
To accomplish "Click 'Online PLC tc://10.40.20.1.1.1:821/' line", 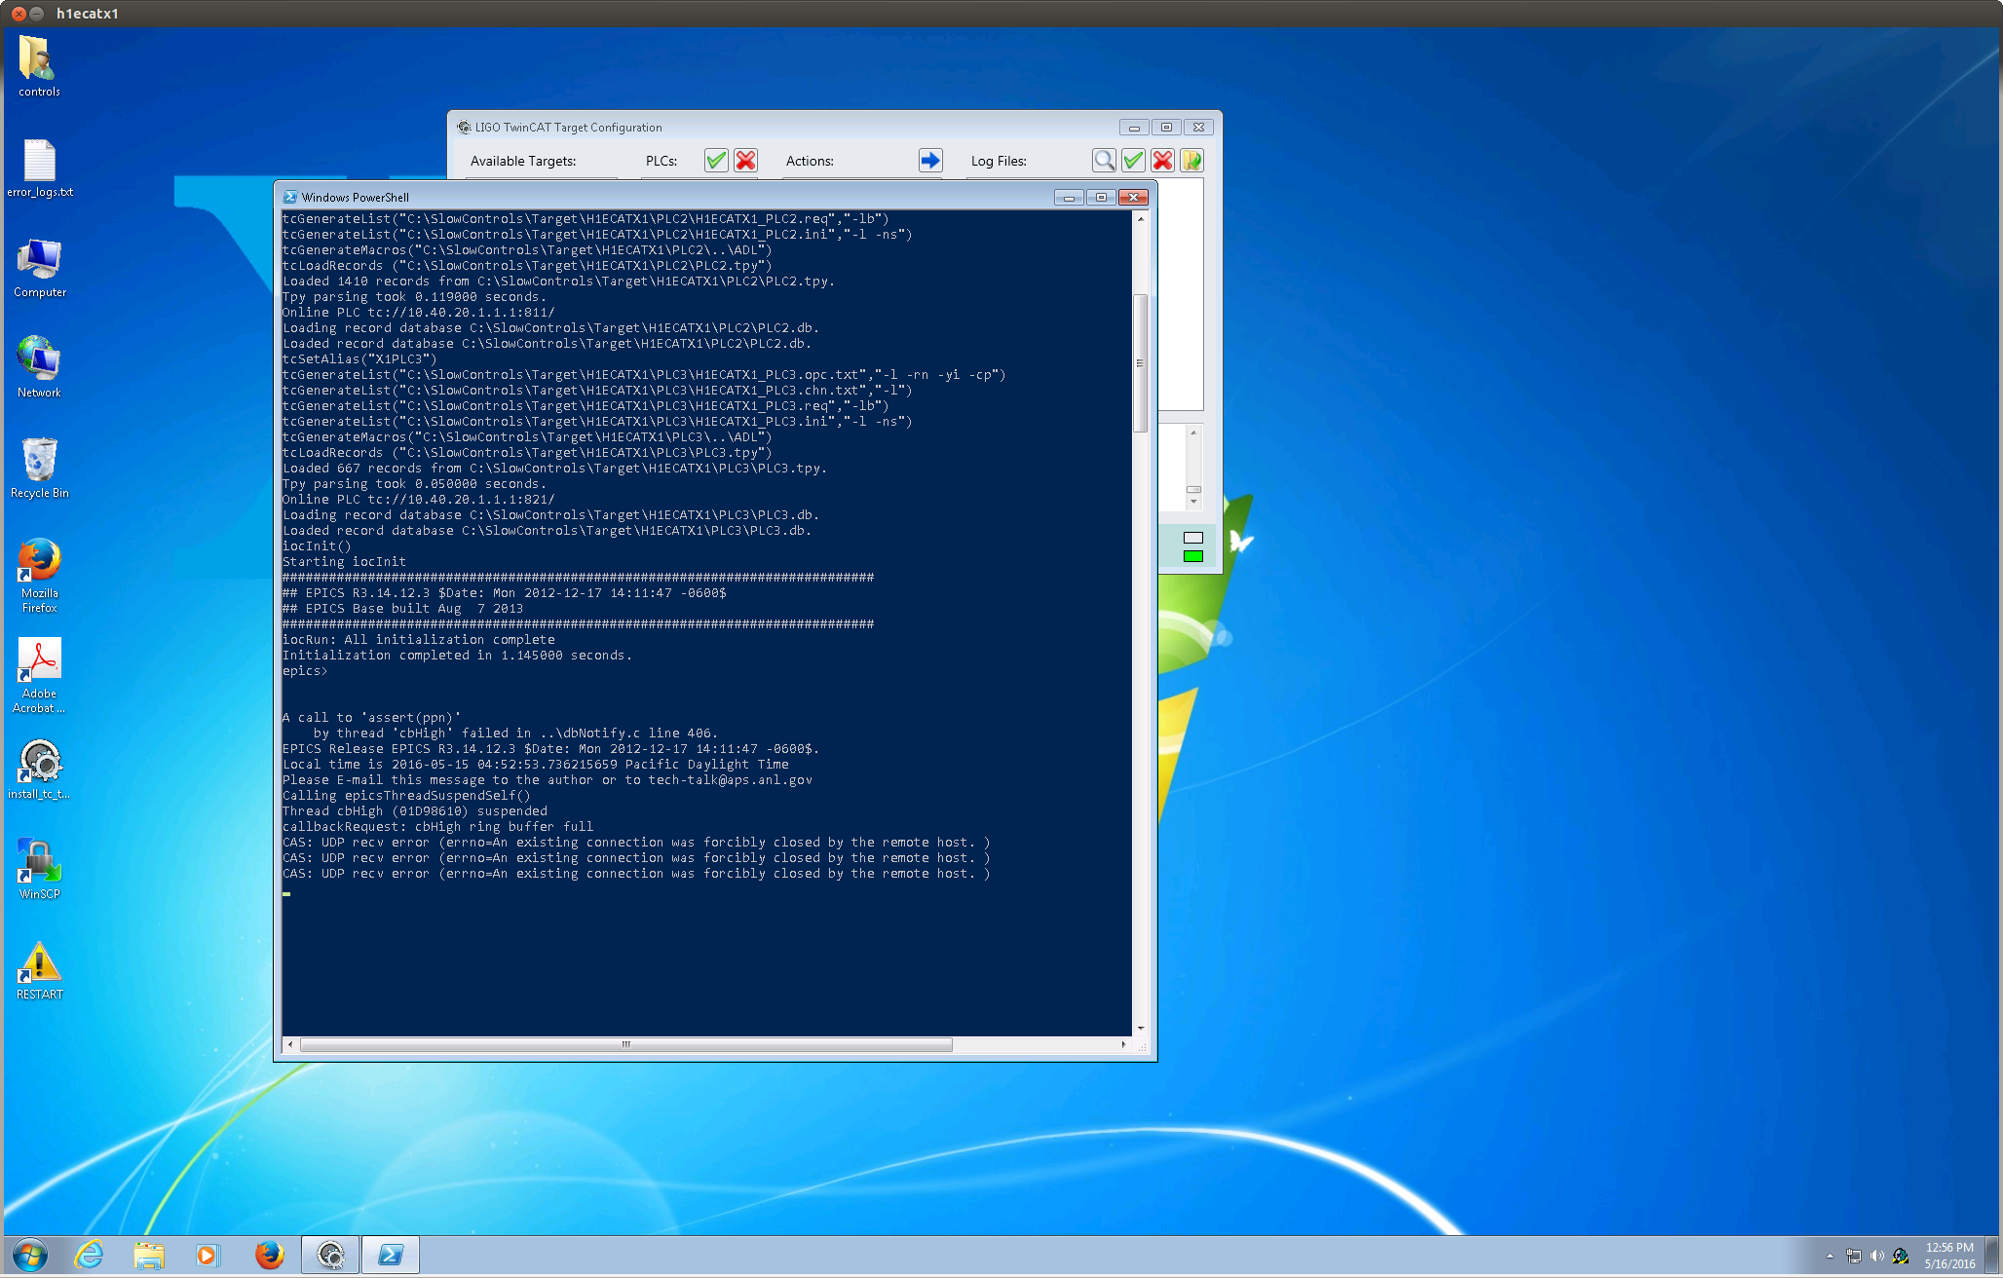I will pyautogui.click(x=419, y=500).
